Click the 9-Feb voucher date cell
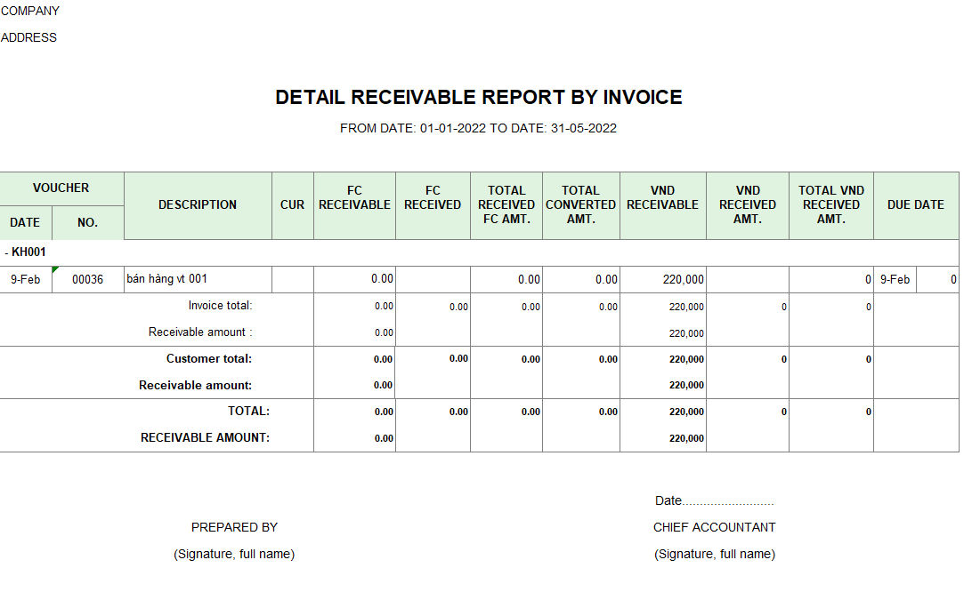This screenshot has width=972, height=616. 26,280
